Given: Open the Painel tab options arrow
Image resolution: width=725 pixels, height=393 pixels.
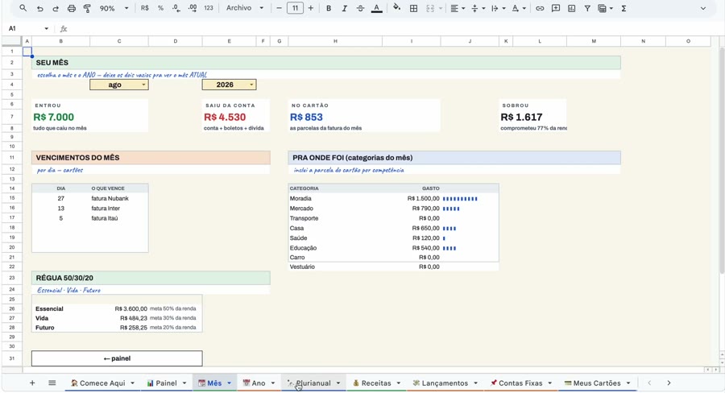Looking at the screenshot, I should click(x=184, y=383).
